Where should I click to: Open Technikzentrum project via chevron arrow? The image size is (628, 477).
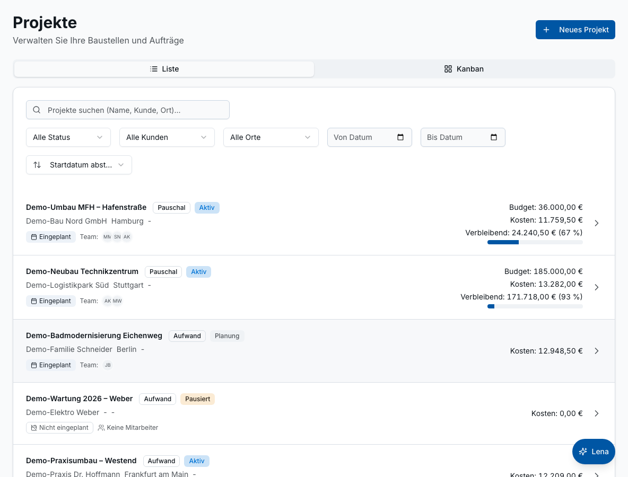tap(596, 287)
